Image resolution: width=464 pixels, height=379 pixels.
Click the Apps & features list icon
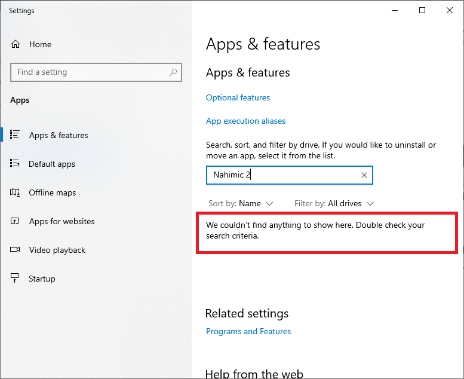[x=16, y=135]
